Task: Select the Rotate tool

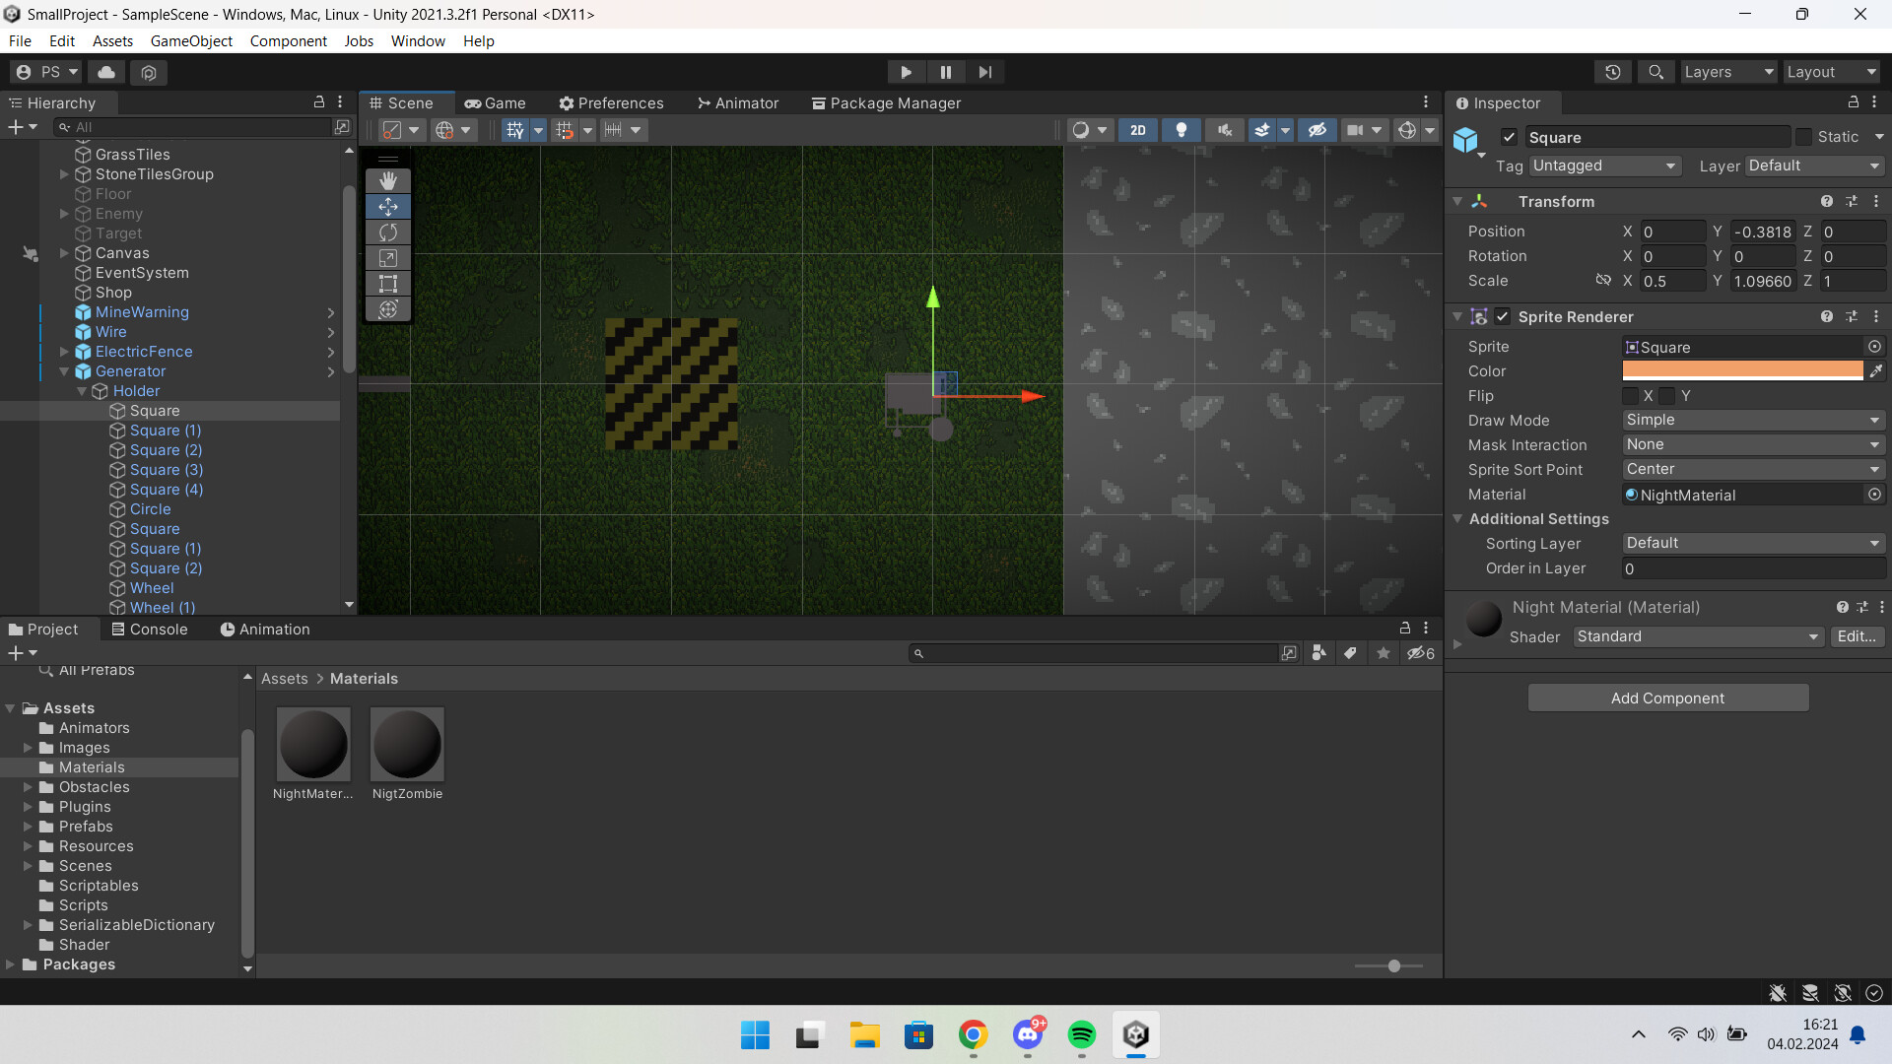Action: (387, 232)
